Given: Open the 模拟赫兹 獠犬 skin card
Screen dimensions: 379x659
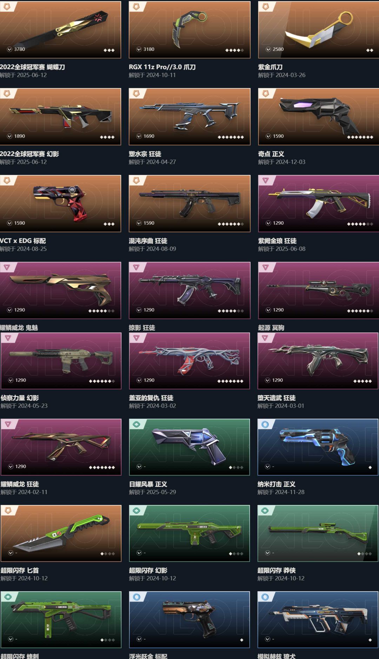Looking at the screenshot, I should tap(318, 619).
